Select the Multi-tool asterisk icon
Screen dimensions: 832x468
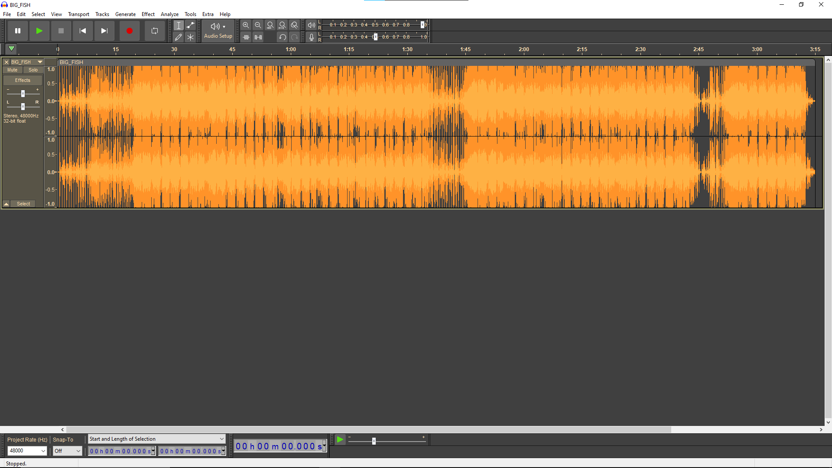point(190,37)
